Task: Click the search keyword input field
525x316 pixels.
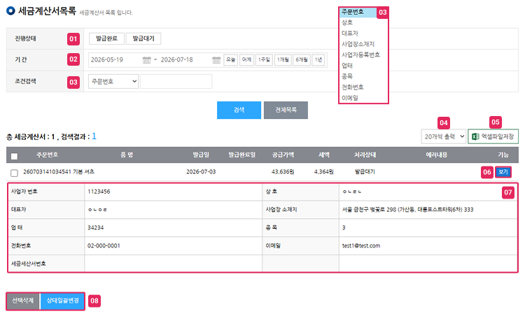Action: pyautogui.click(x=176, y=81)
